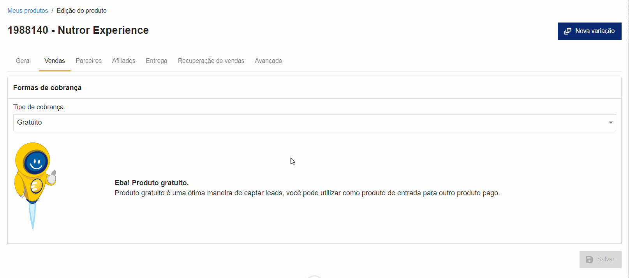Switch to the Parceiros tab
Image resolution: width=629 pixels, height=278 pixels.
pyautogui.click(x=88, y=61)
